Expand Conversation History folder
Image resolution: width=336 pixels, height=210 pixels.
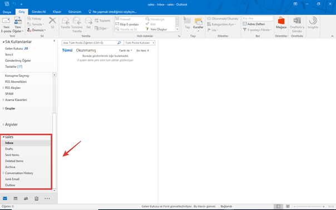pos(3,173)
